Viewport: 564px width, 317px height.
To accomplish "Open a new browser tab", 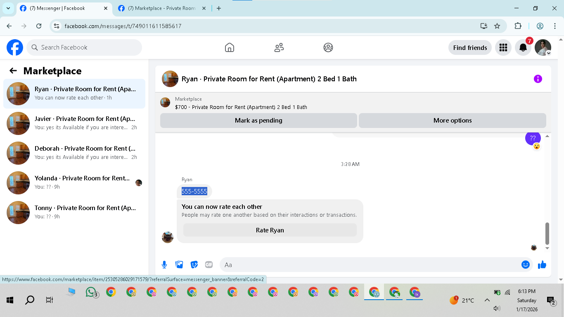I will [x=219, y=8].
